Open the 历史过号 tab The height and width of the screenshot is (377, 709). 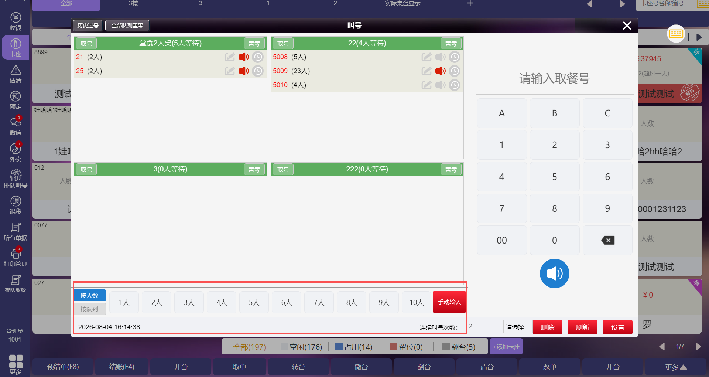point(88,26)
